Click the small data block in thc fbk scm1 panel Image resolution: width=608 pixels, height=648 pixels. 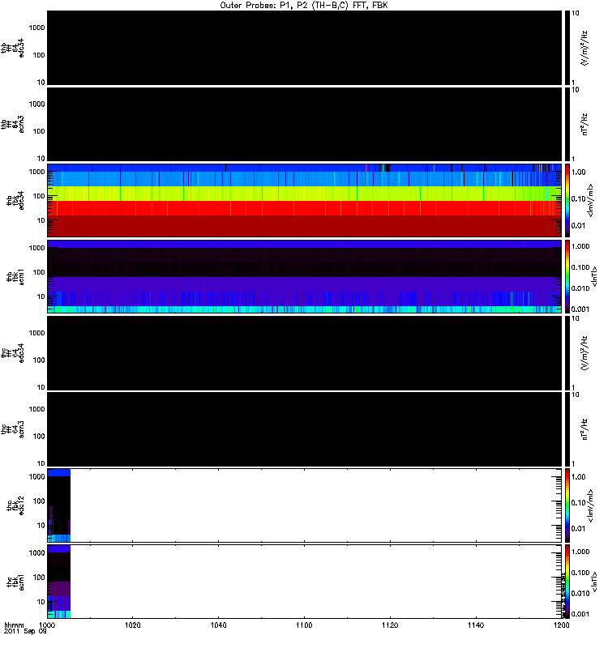click(59, 582)
